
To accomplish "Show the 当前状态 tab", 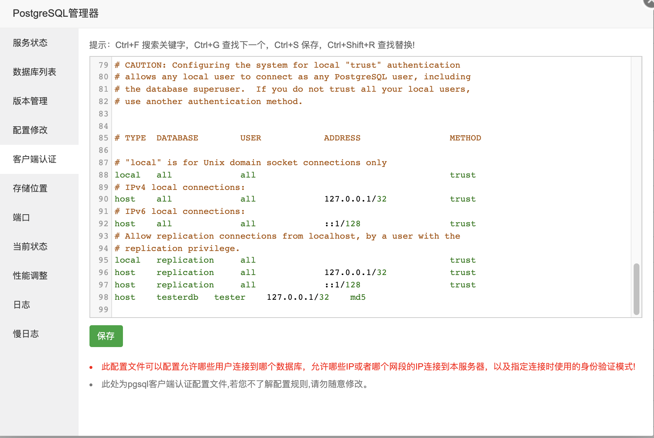I will coord(39,247).
